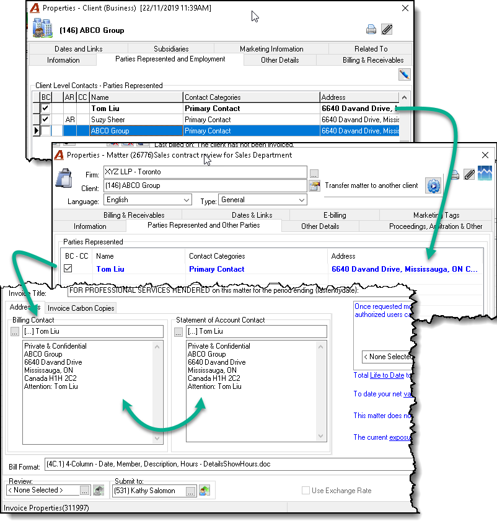Click the matter clipboard icon beside Firm
Screen dimensions: 497x526
click(x=64, y=177)
